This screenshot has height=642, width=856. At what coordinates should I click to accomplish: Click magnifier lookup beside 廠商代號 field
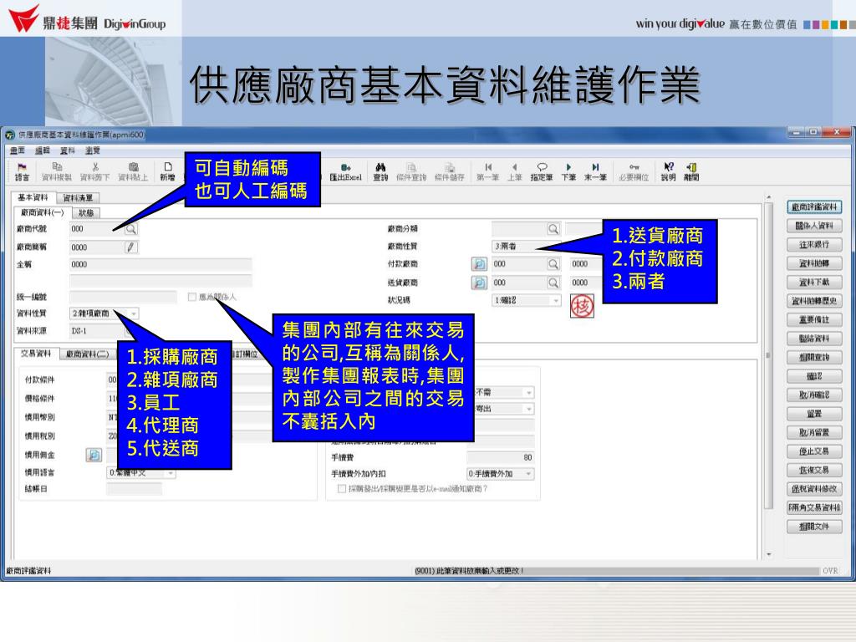click(131, 229)
